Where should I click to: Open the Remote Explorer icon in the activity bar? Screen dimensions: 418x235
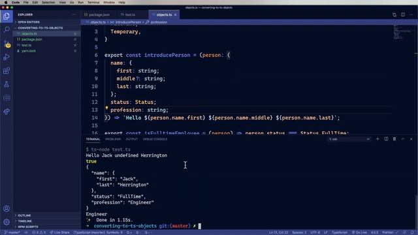click(7, 98)
